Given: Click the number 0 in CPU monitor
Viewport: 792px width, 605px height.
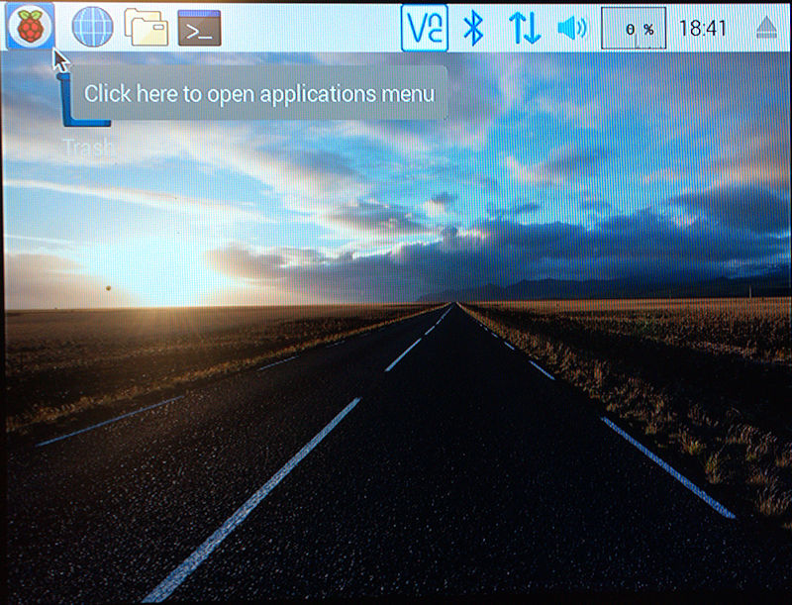Looking at the screenshot, I should tap(631, 30).
